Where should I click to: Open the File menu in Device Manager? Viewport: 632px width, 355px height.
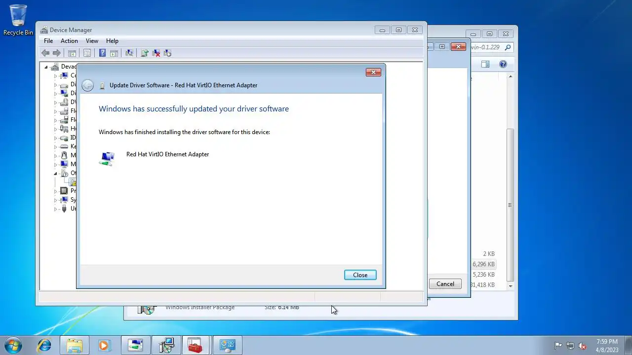(48, 41)
